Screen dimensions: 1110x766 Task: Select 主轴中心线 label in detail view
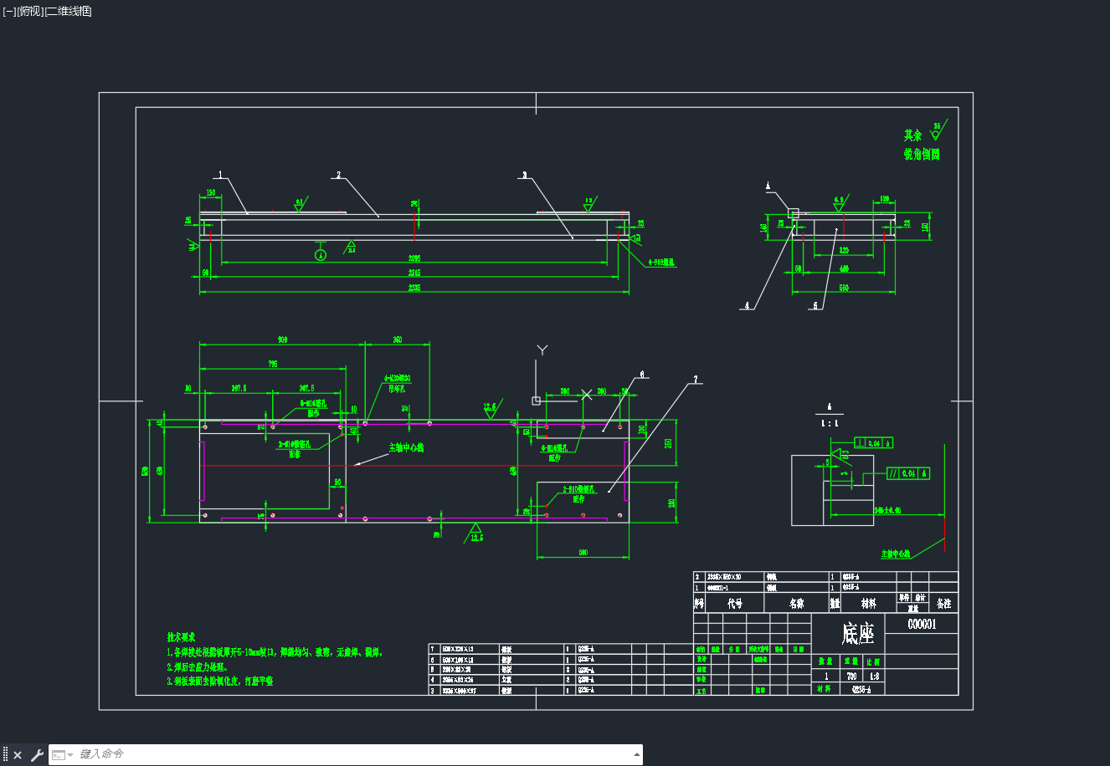pos(896,554)
